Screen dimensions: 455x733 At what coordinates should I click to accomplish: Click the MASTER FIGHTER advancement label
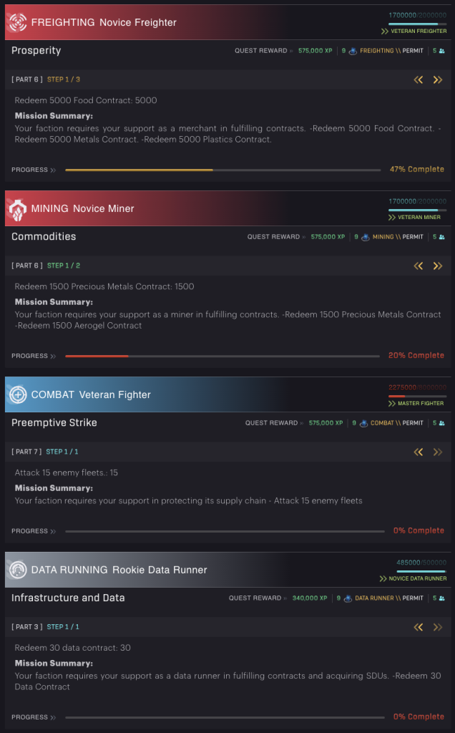click(419, 403)
